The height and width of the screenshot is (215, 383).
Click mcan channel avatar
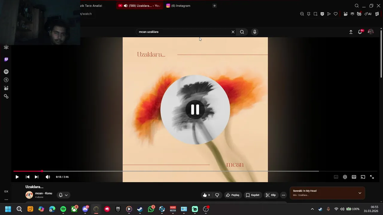(29, 195)
